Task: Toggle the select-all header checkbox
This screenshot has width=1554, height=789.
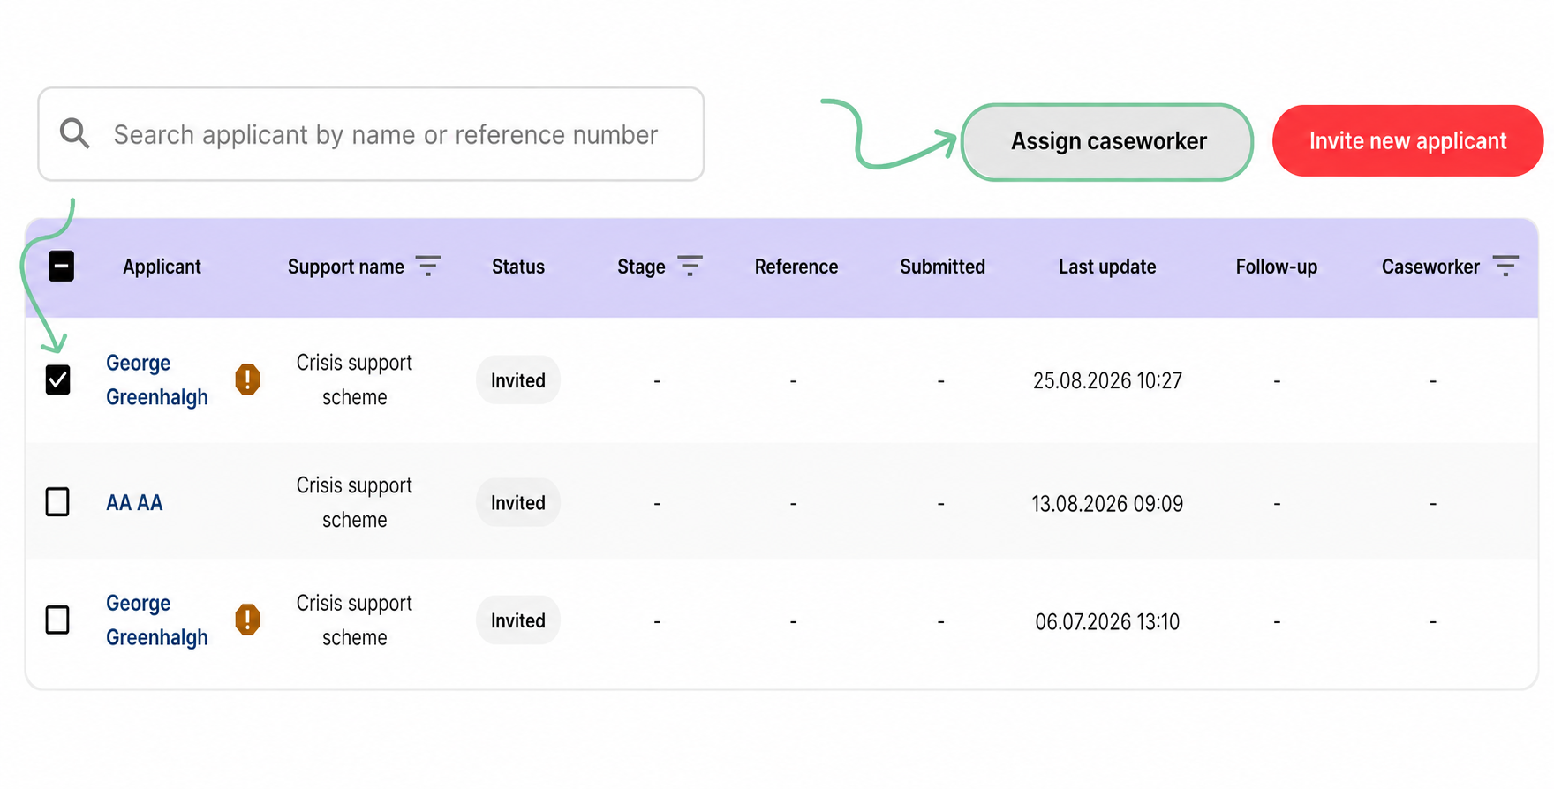Action: (x=61, y=266)
